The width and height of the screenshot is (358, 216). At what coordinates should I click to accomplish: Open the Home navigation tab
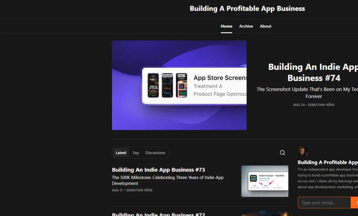226,26
